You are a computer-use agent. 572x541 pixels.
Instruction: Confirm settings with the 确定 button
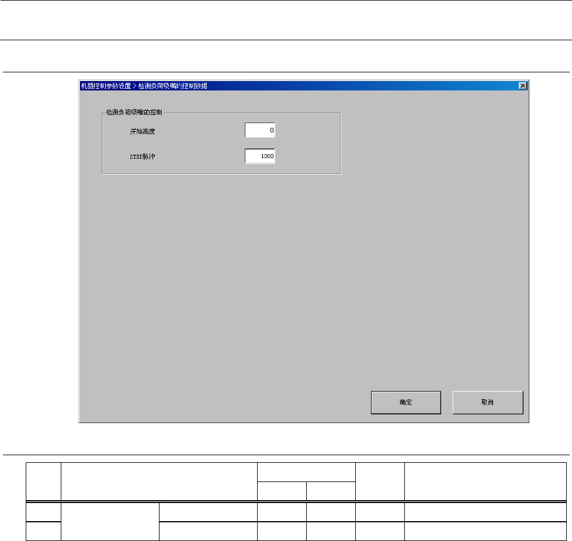(405, 403)
